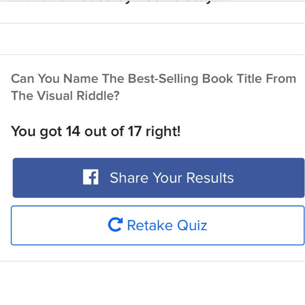Click the "You got 14 out of 17 right!" score

click(95, 131)
